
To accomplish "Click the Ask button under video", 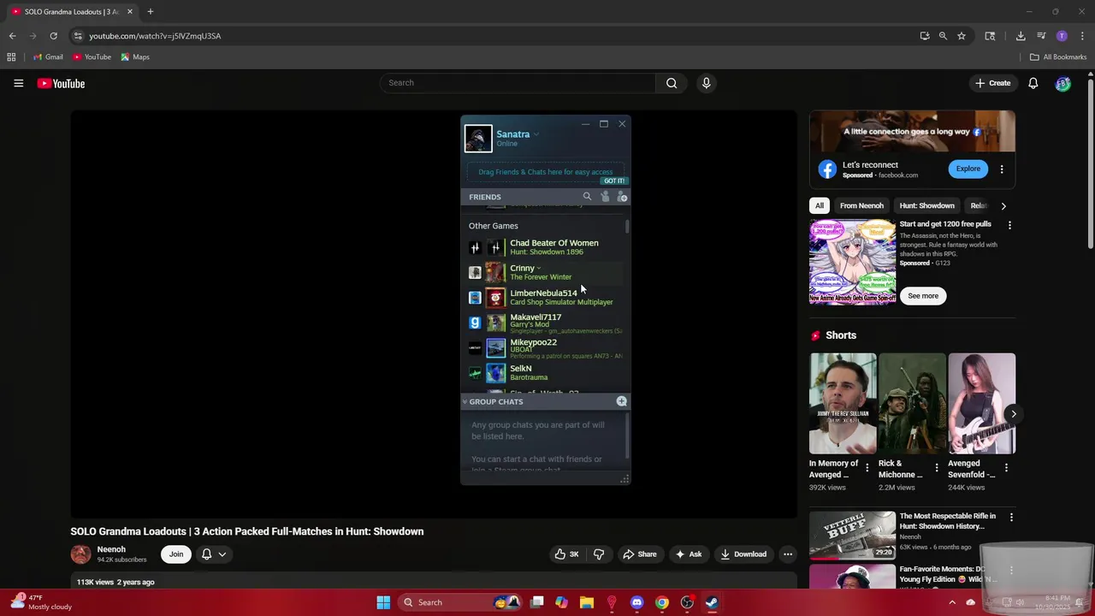I will 689,554.
